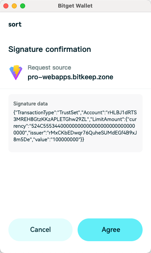Maximize the window using green button
The height and width of the screenshot is (253, 151).
click(x=23, y=6)
